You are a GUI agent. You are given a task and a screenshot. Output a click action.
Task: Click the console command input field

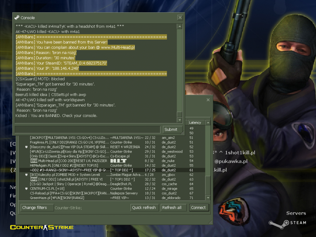(x=88, y=129)
